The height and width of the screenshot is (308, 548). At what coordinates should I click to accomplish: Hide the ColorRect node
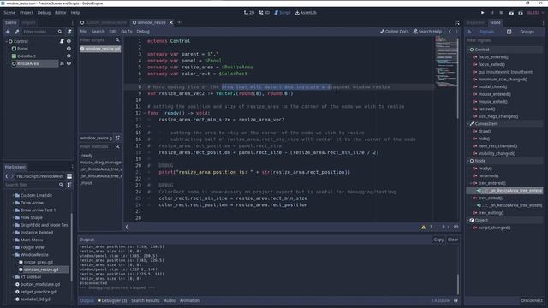click(68, 56)
